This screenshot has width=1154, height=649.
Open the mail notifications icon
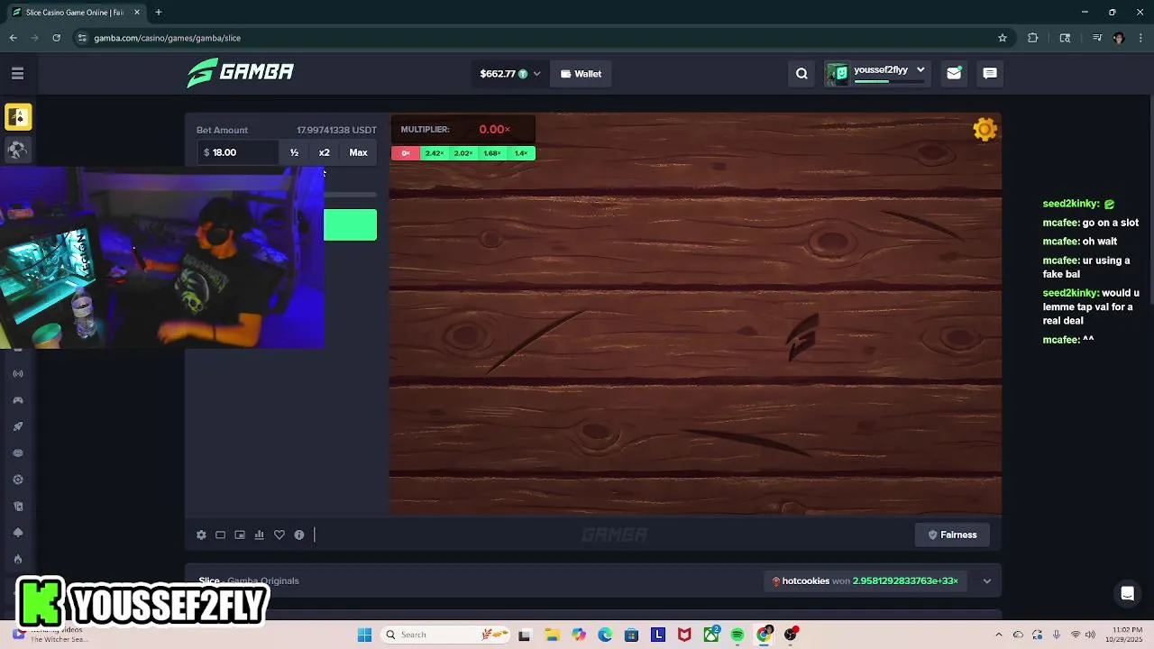(954, 74)
